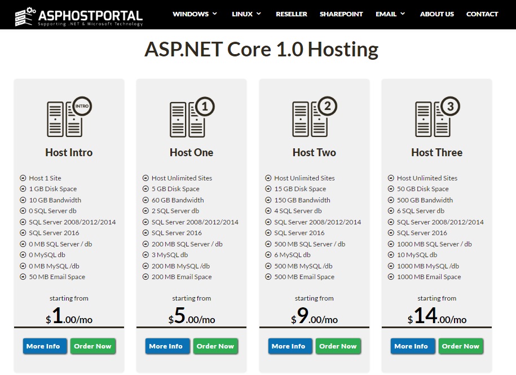Go to the SharePoint page

pos(341,14)
